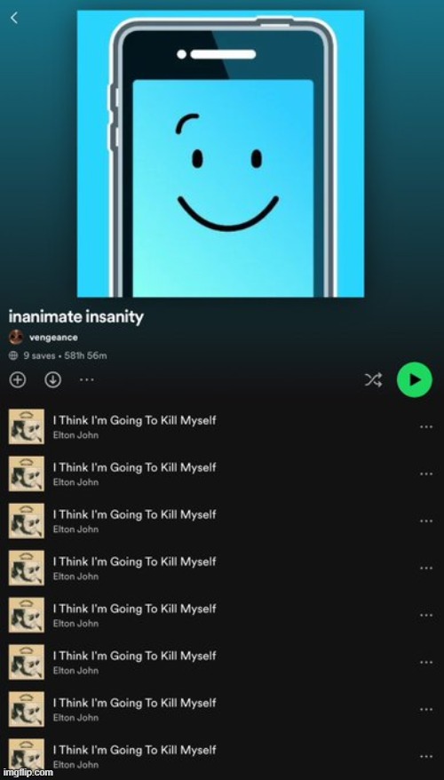Click the vengeance profile avatar
This screenshot has height=780, width=444.
tap(16, 338)
